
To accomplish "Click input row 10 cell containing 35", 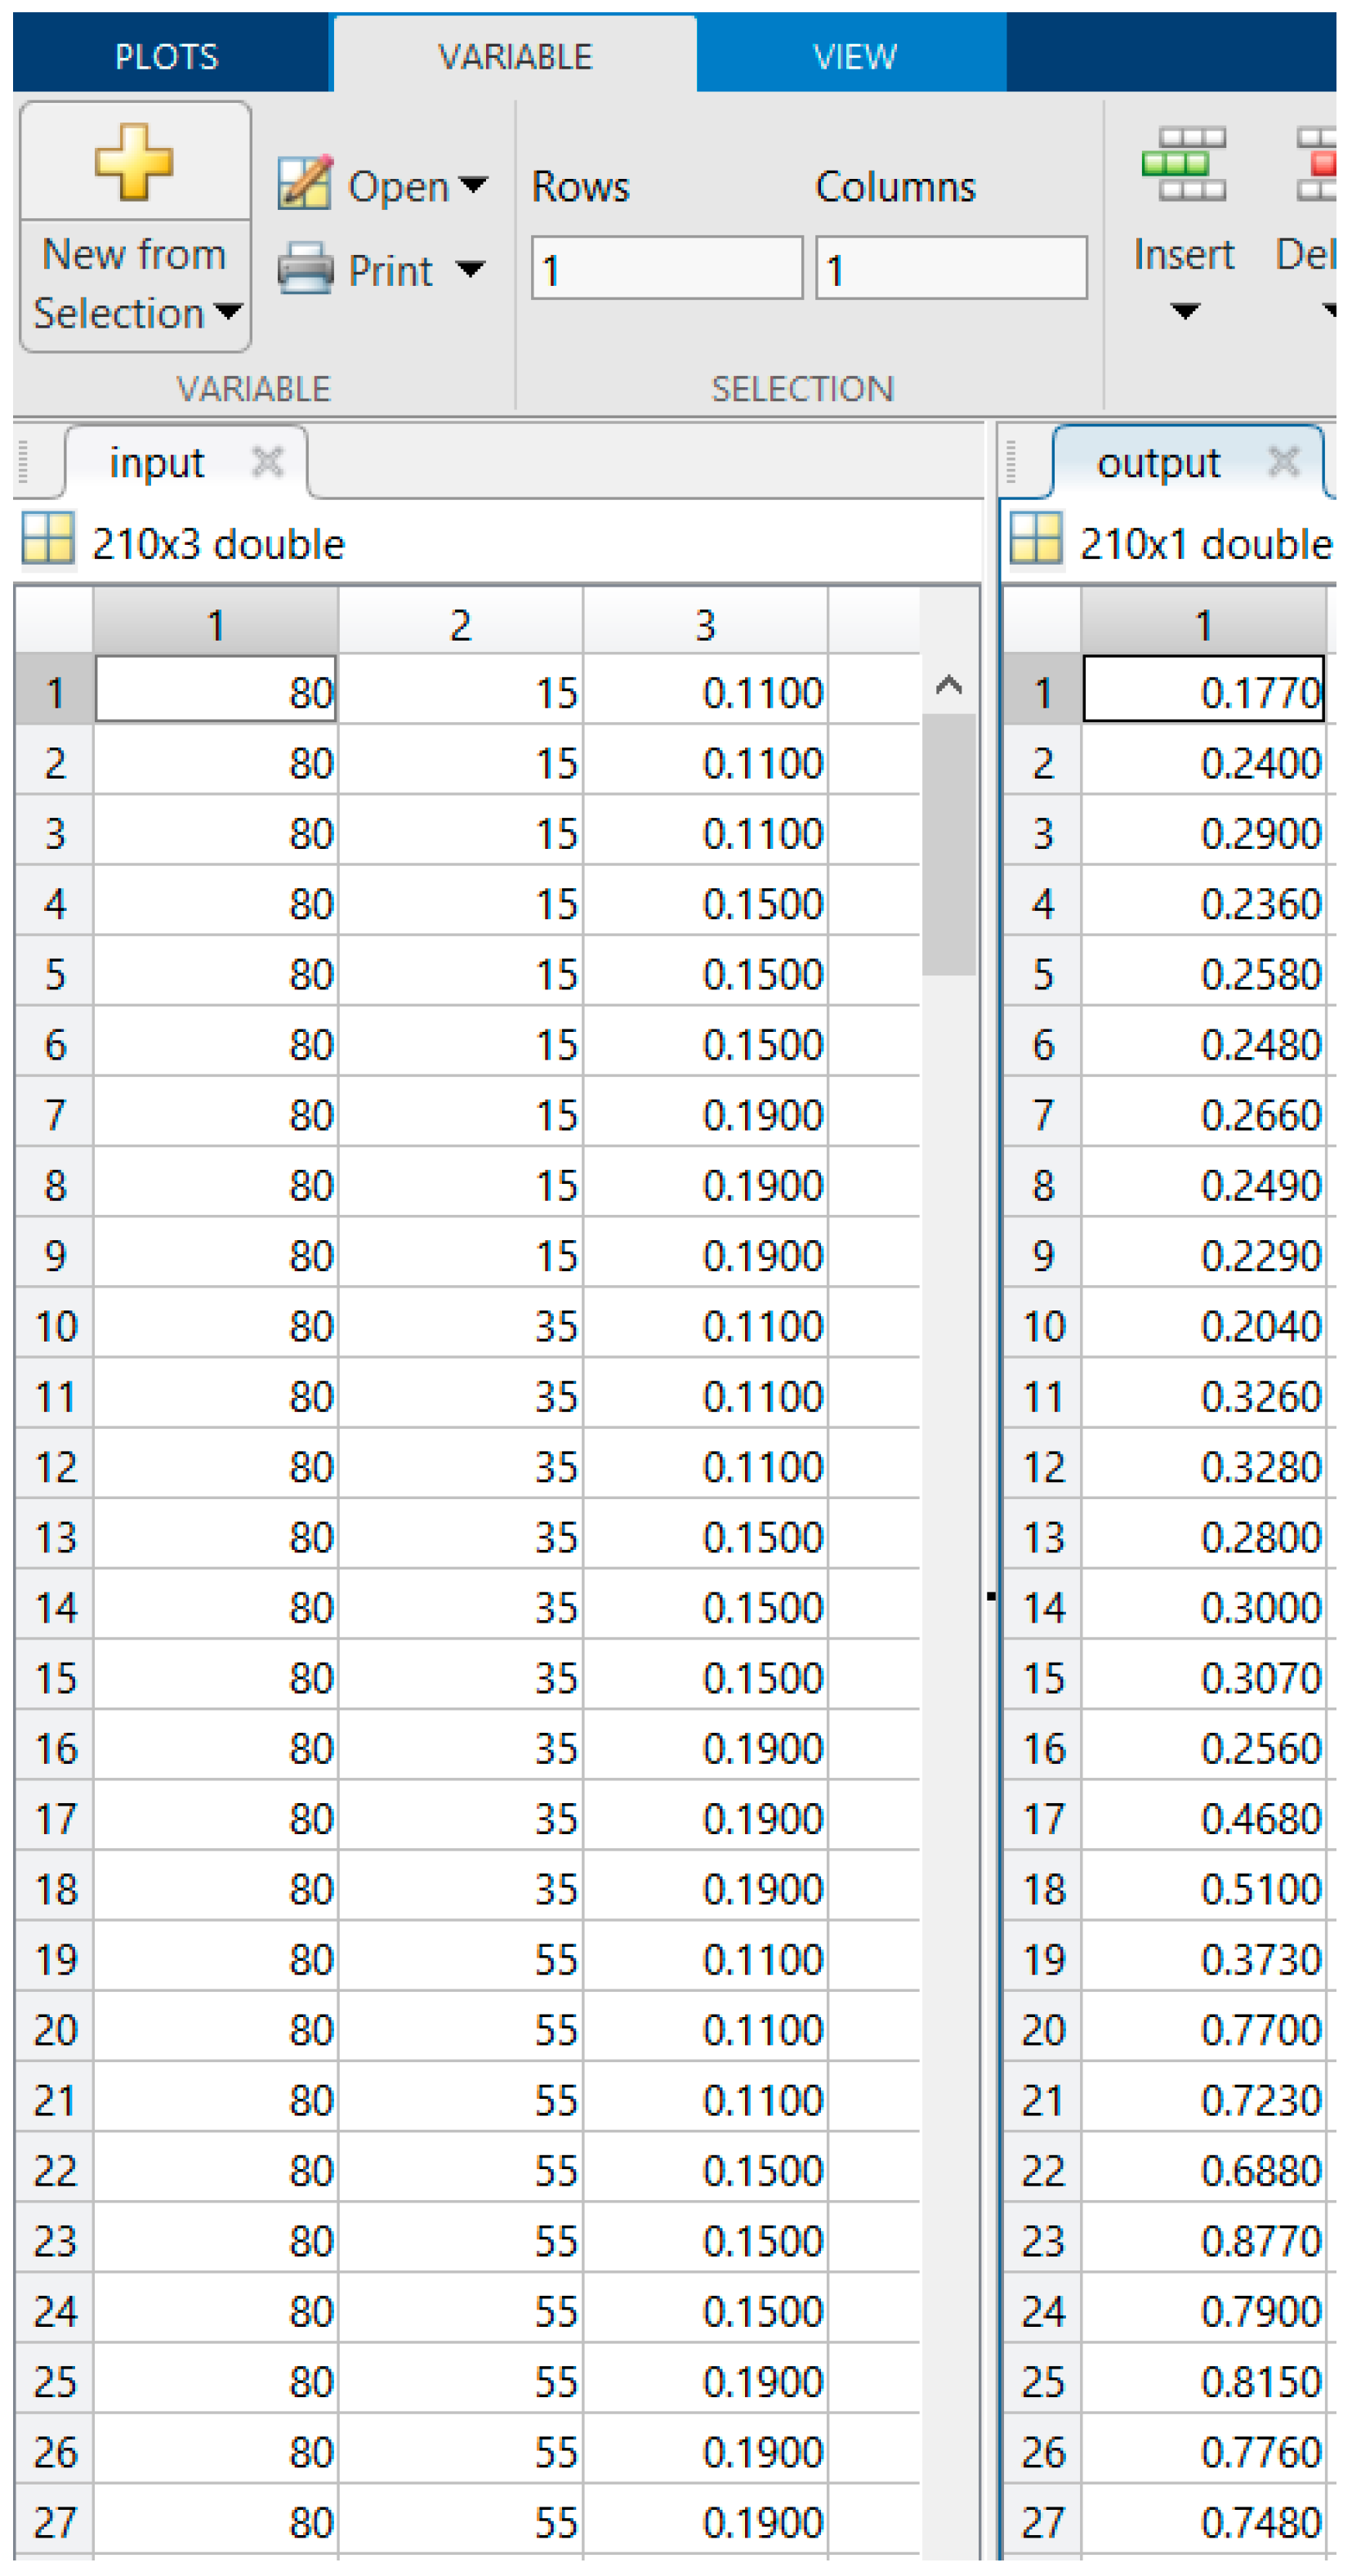I will click(x=461, y=1325).
